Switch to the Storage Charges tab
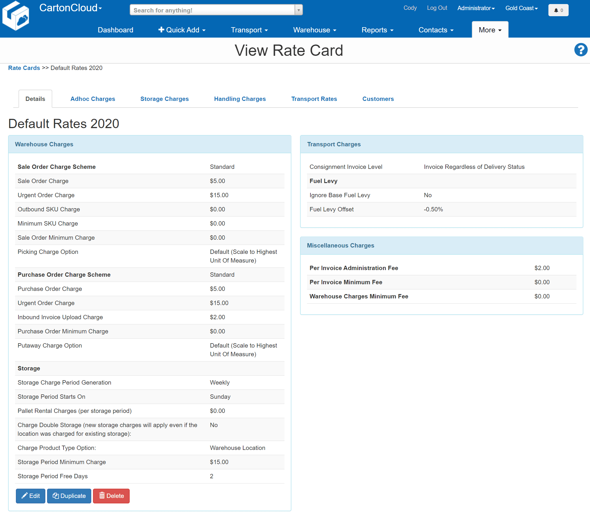Screen dimensions: 590x517 click(x=164, y=99)
